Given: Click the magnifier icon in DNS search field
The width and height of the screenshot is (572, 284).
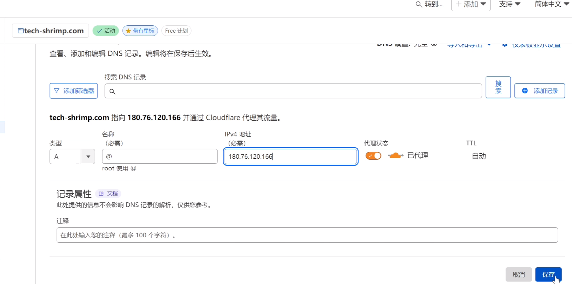Looking at the screenshot, I should (112, 91).
